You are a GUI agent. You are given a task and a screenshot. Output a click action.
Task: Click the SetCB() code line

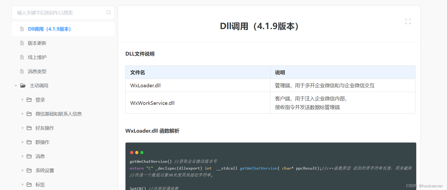tap(154, 188)
